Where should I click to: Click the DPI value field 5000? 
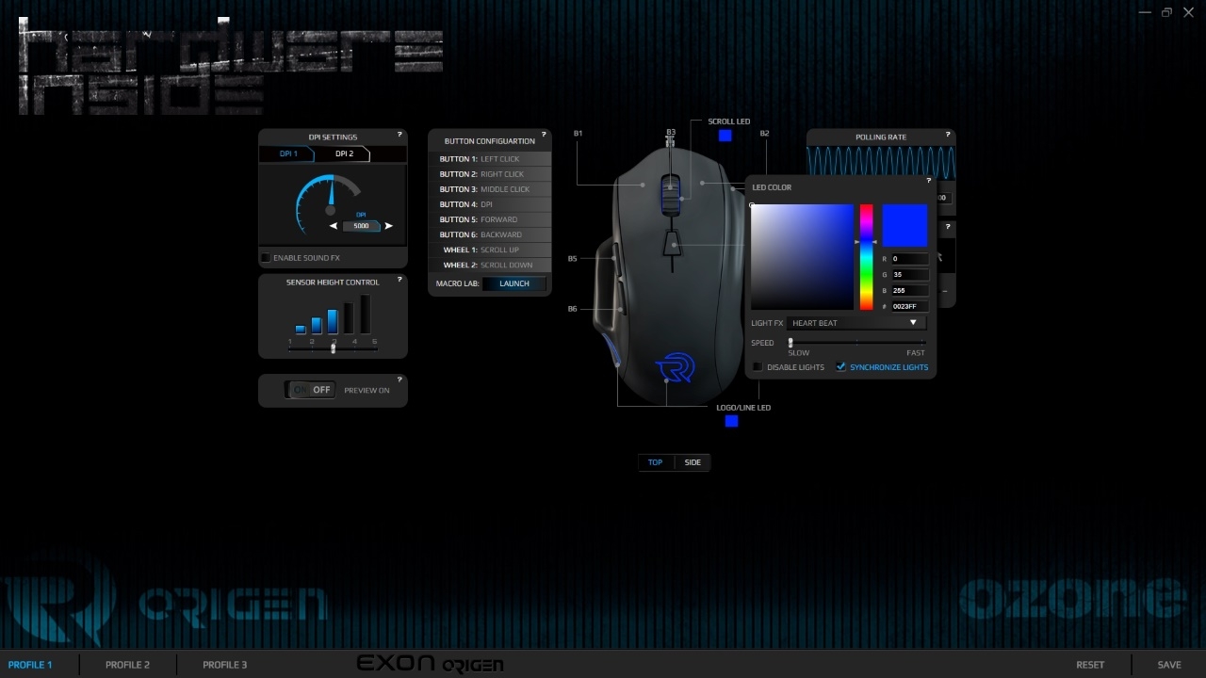[361, 226]
